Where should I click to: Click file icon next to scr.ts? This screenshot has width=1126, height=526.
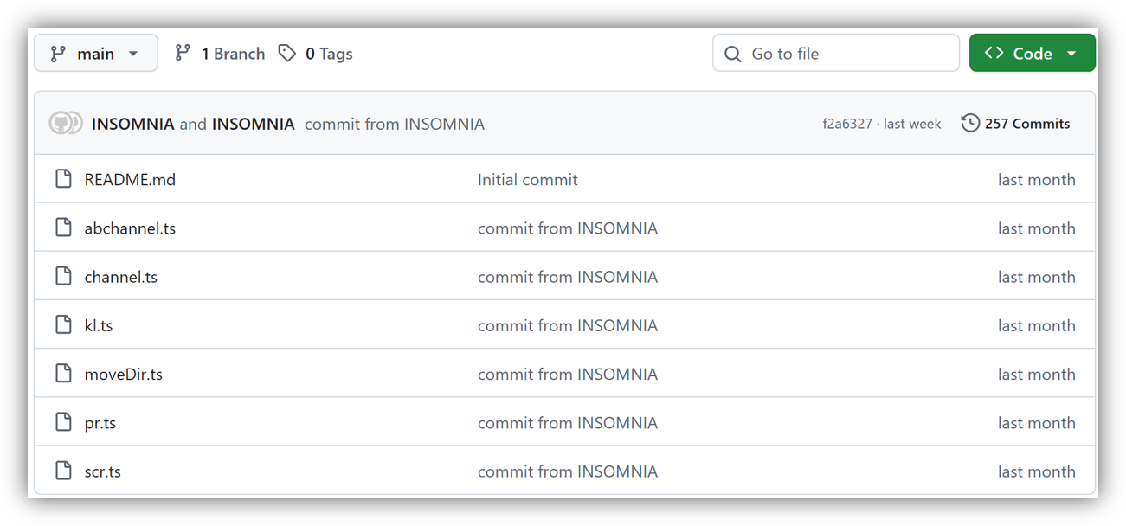[63, 471]
